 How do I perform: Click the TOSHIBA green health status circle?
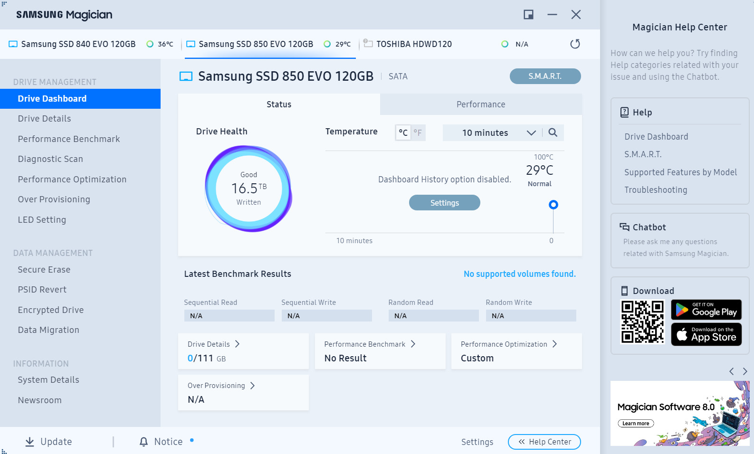pyautogui.click(x=505, y=44)
